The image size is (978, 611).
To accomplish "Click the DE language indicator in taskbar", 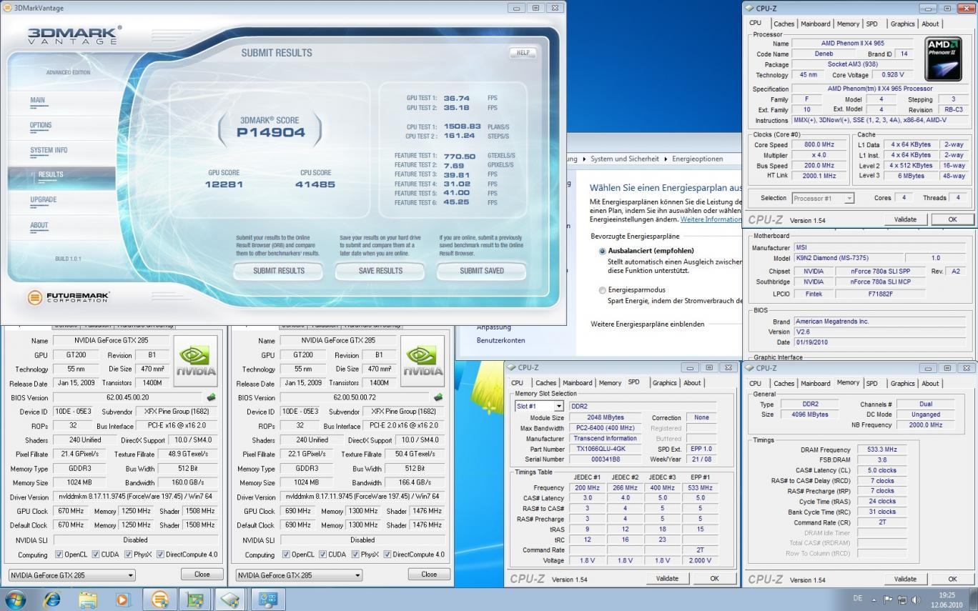I will pos(857,598).
